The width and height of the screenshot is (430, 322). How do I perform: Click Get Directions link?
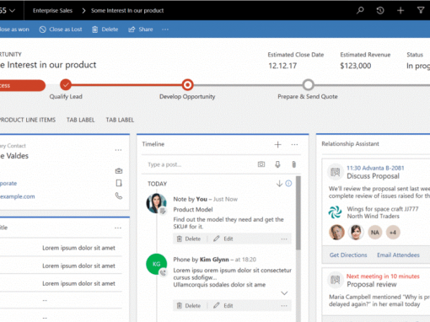pos(348,255)
